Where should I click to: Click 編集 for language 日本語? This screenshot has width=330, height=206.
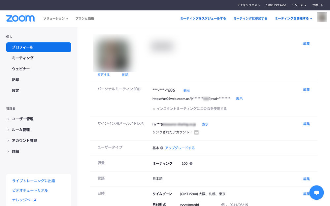point(307,179)
